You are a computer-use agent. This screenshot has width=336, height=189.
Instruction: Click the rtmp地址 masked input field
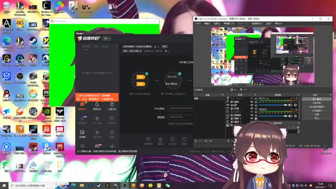[x=180, y=108]
